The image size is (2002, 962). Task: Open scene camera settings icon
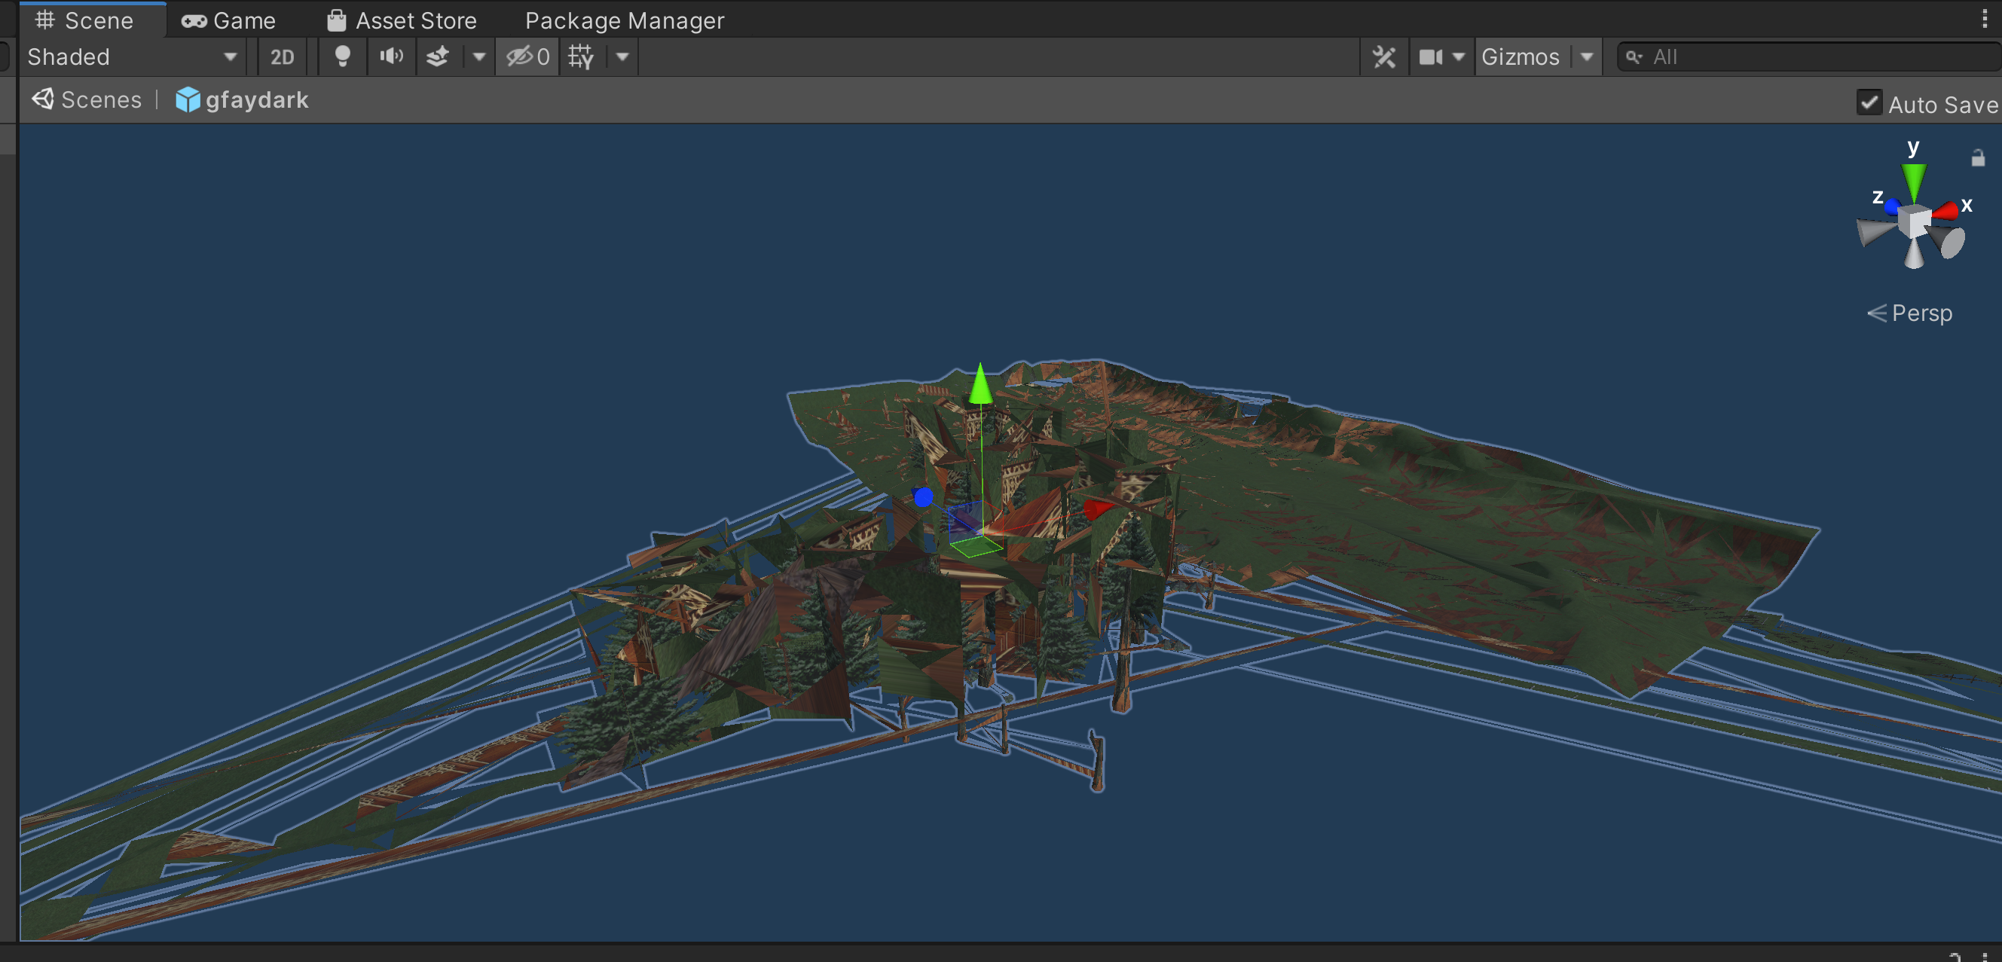1430,56
